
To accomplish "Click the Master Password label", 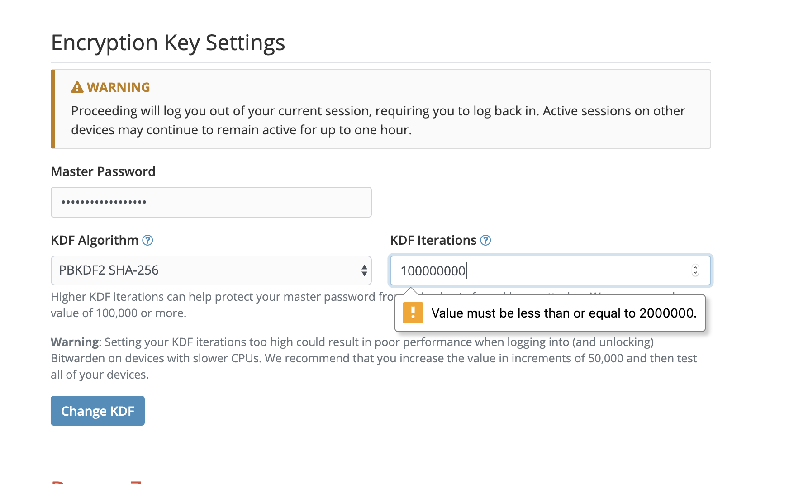I will point(103,171).
